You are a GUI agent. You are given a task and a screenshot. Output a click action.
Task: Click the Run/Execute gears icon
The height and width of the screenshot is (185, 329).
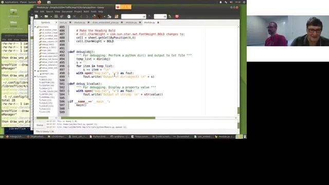pyautogui.click(x=109, y=16)
